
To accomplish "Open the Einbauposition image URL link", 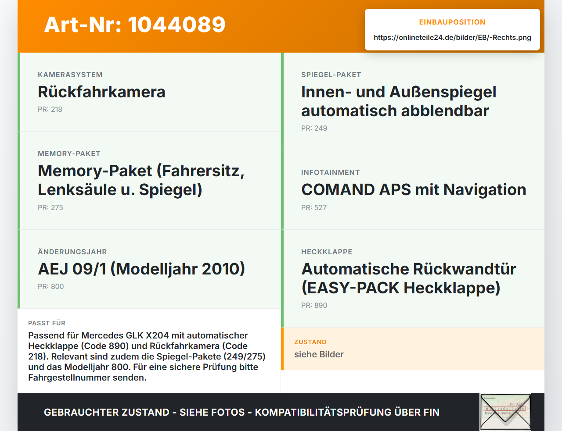I will [452, 38].
